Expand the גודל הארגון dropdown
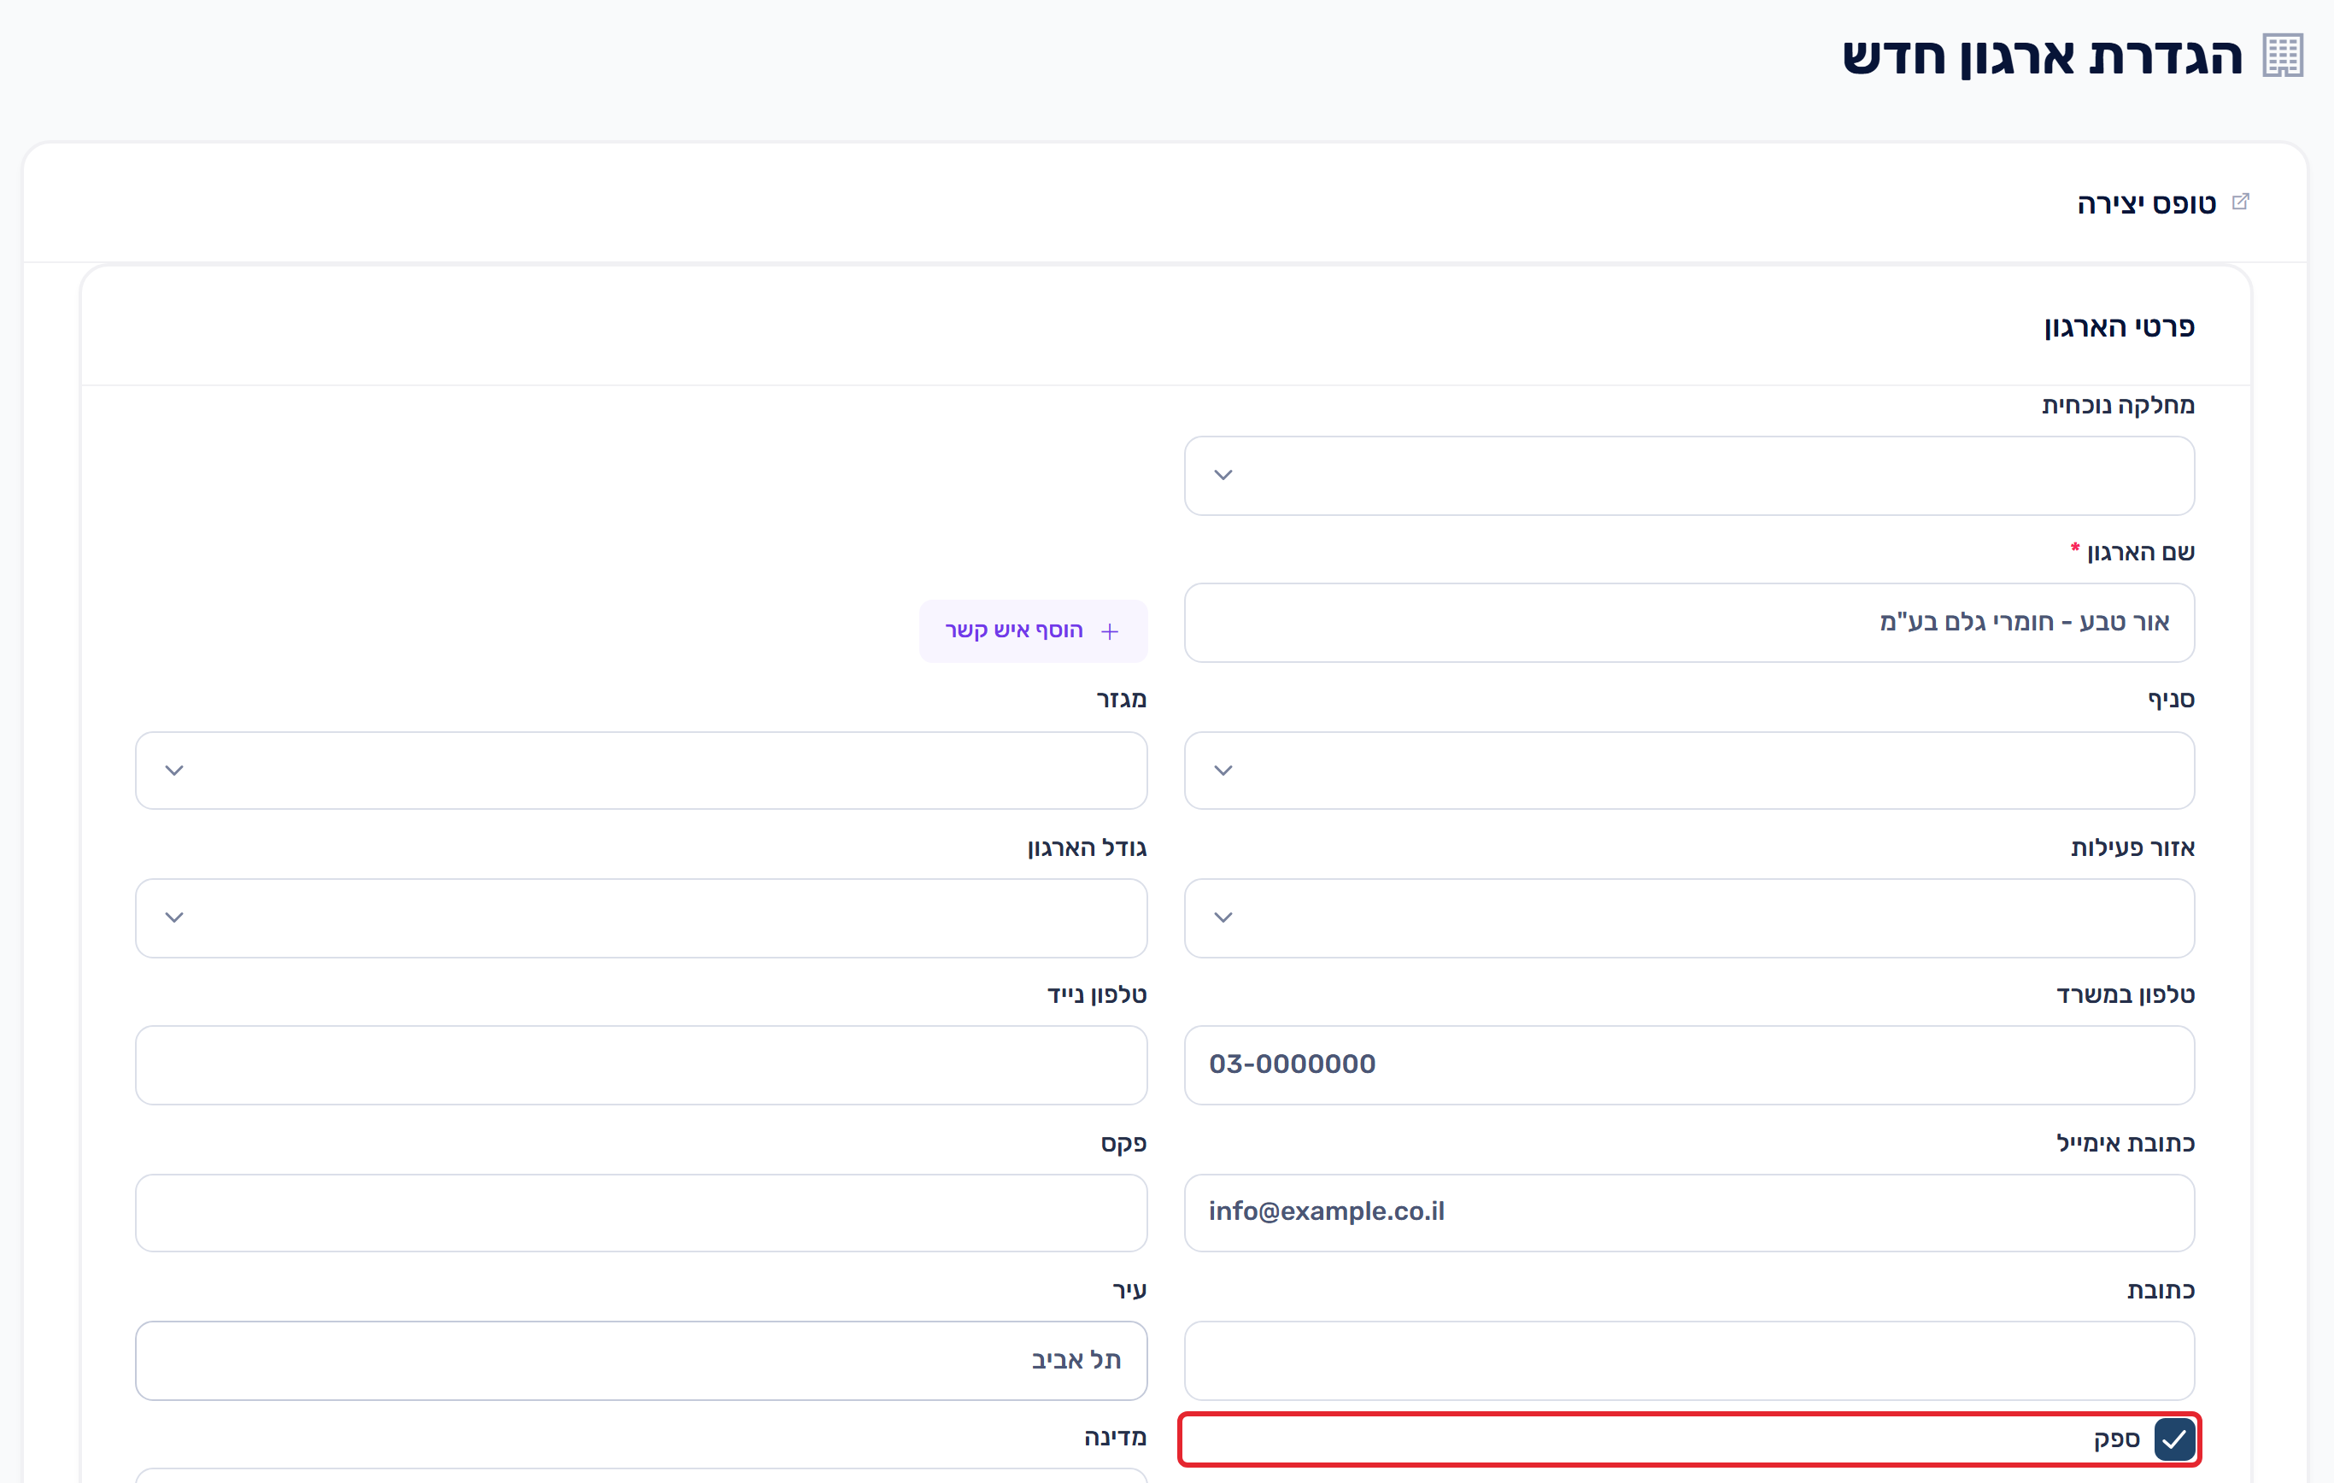 [x=641, y=918]
